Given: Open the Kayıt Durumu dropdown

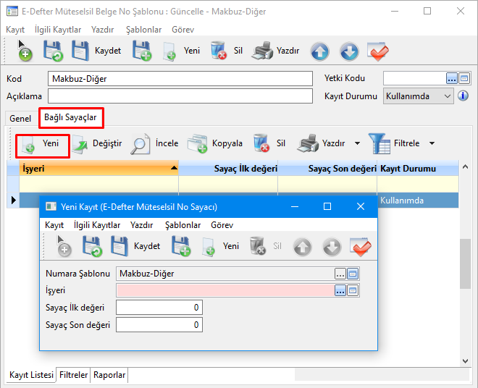Looking at the screenshot, I should [447, 96].
